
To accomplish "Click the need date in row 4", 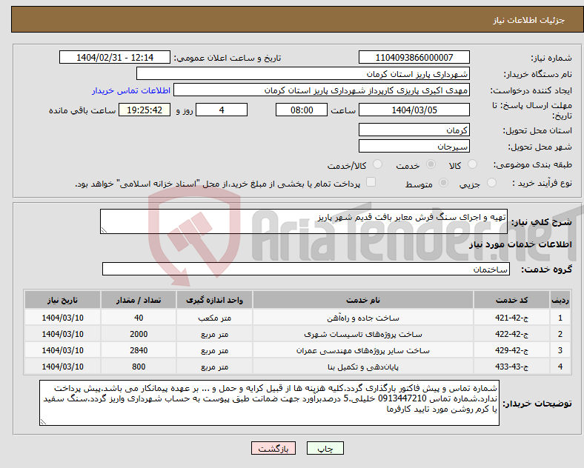I will tap(62, 367).
